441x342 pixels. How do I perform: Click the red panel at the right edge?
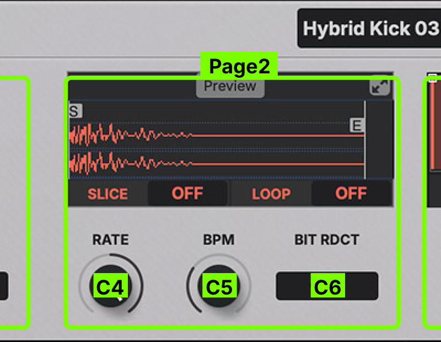pyautogui.click(x=435, y=127)
